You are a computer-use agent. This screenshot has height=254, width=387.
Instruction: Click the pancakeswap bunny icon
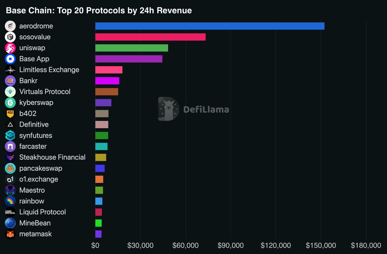(10, 169)
